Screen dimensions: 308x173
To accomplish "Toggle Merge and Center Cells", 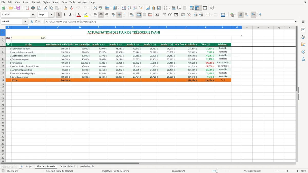I will pyautogui.click(x=139, y=15).
